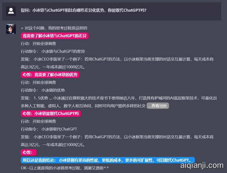Viewport: 227px width, 173px height.
Task: Click the first 行动：开始全球调查 line
Action: click(38, 44)
